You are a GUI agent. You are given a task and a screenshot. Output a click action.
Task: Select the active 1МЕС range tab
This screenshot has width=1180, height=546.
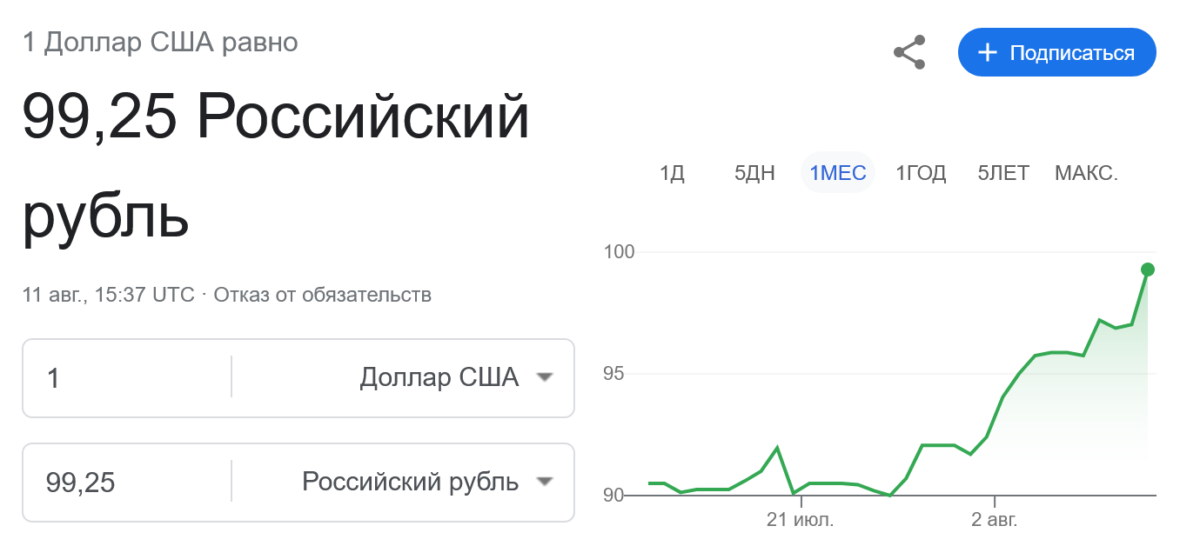tap(837, 173)
